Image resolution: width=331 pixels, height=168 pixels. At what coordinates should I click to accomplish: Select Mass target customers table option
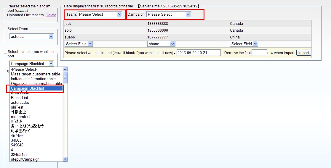coord(36,74)
